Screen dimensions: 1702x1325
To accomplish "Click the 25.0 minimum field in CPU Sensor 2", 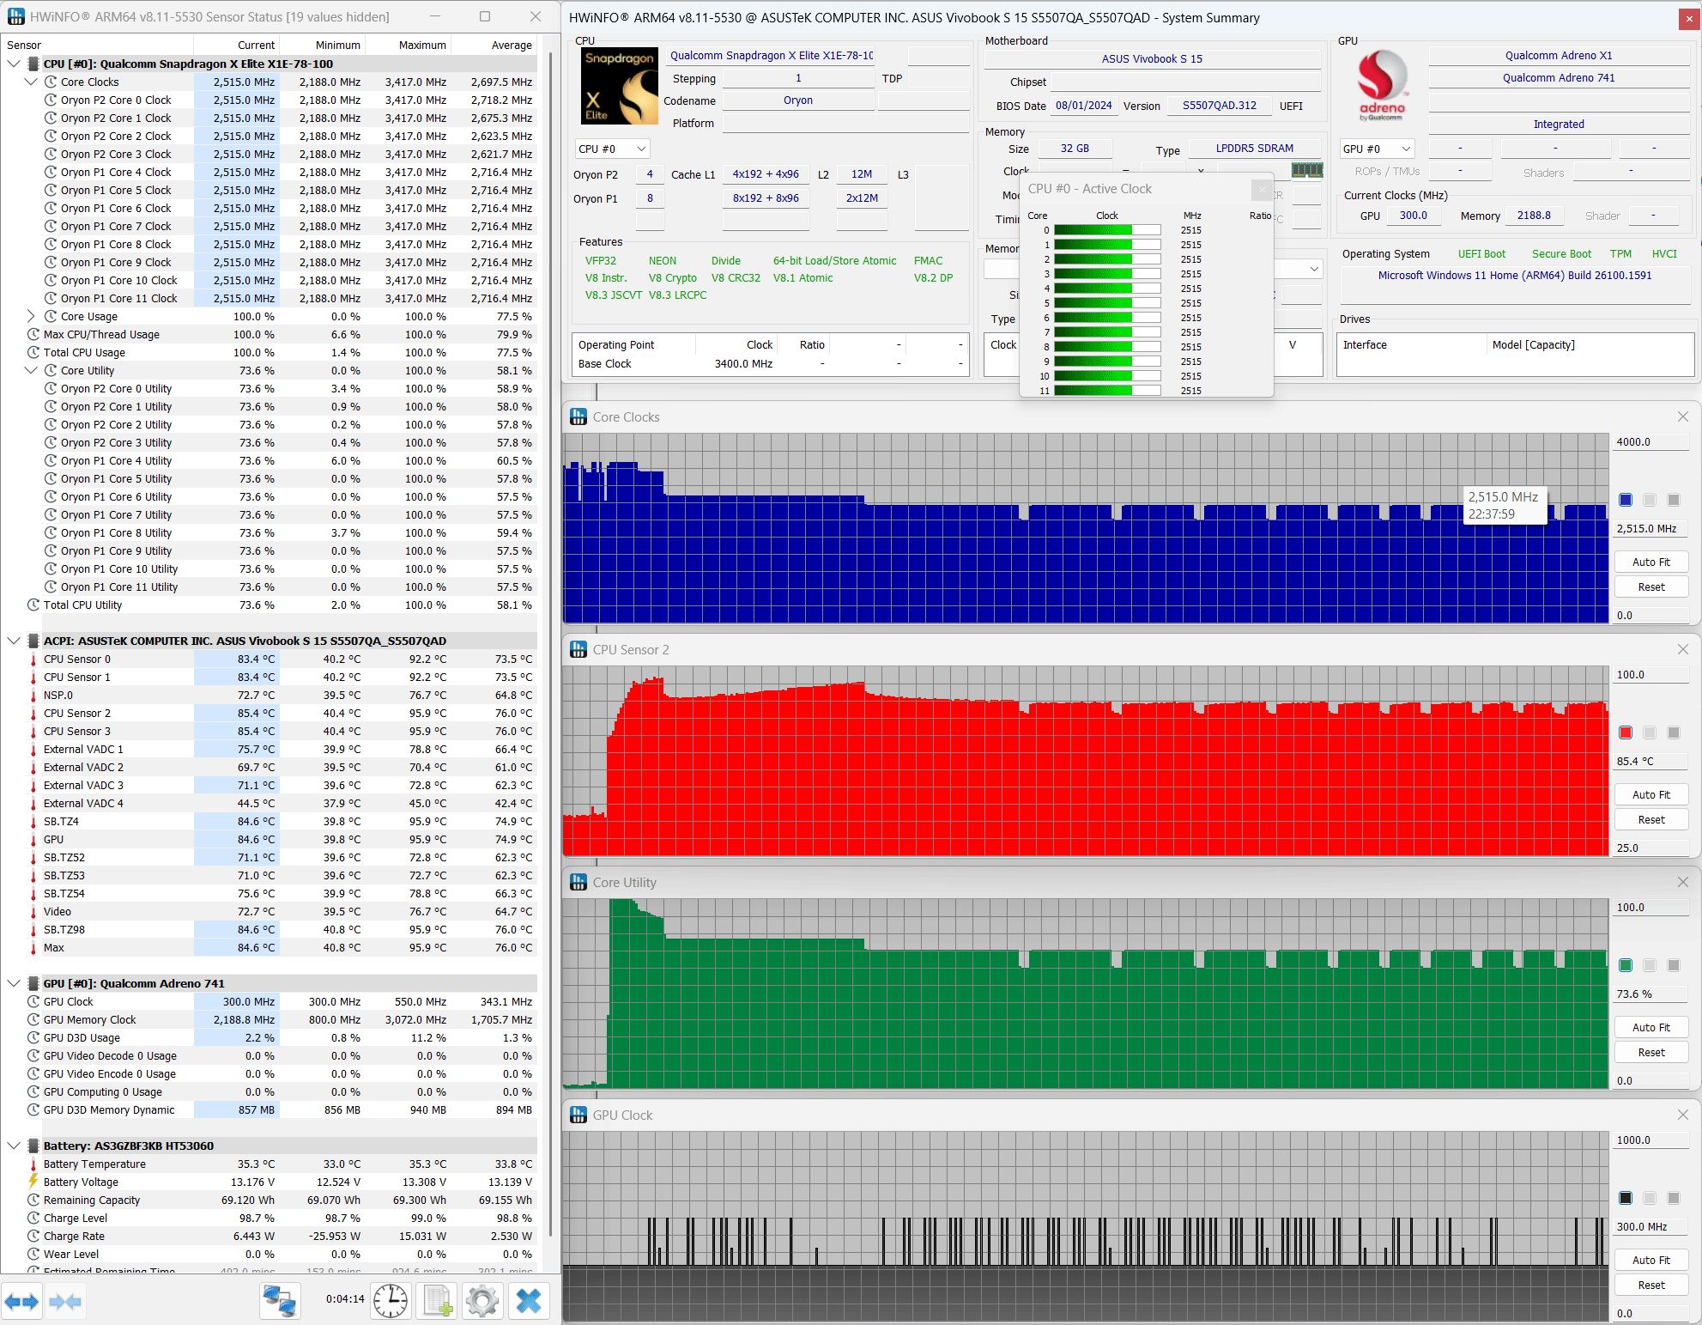I will (1651, 848).
